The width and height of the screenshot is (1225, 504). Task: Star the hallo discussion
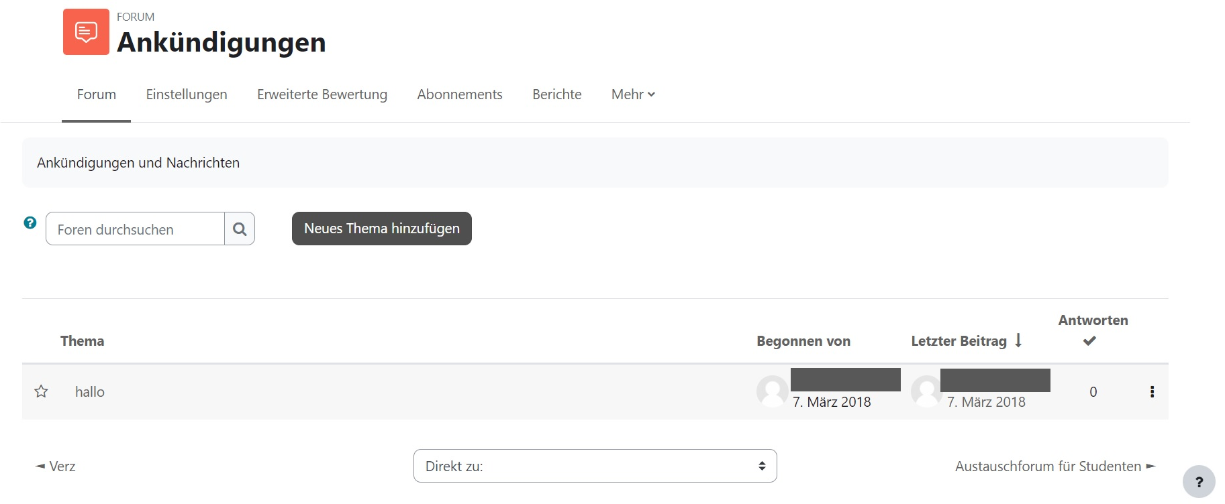pos(41,391)
